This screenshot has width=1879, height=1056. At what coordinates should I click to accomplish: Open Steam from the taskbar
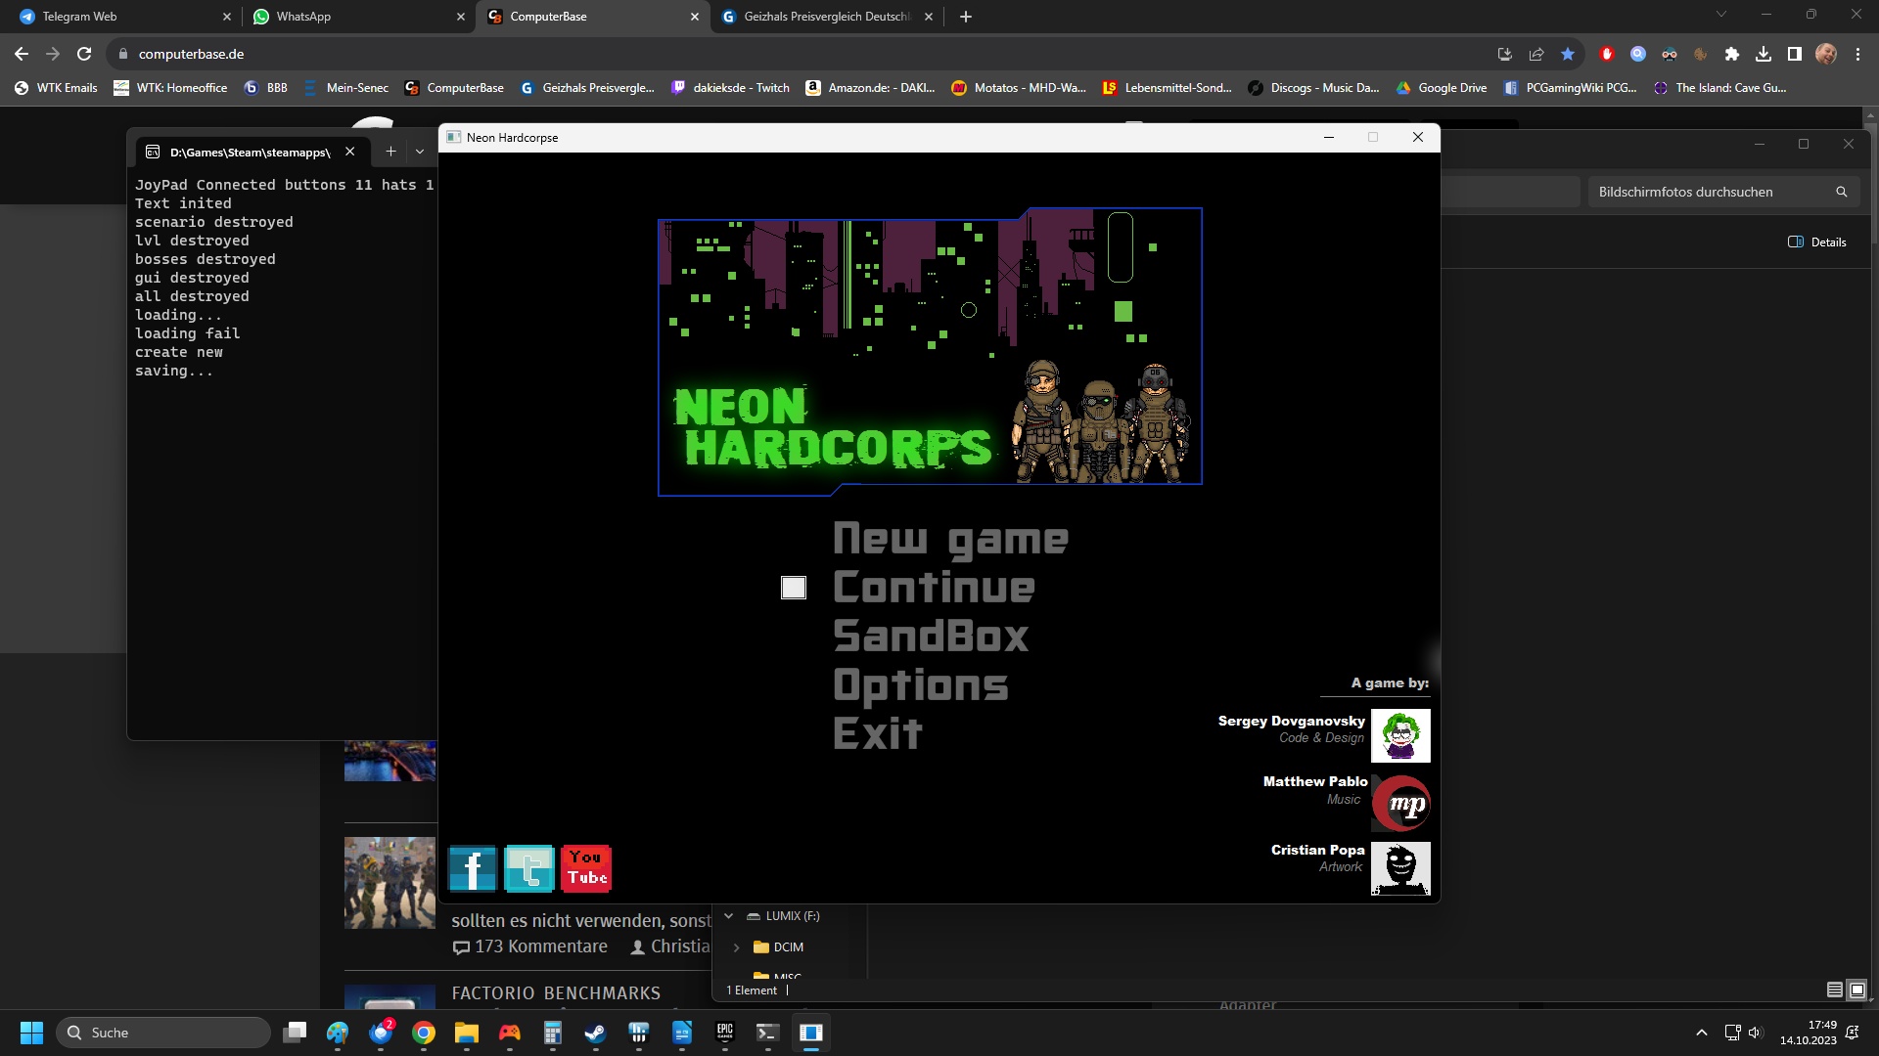(595, 1033)
